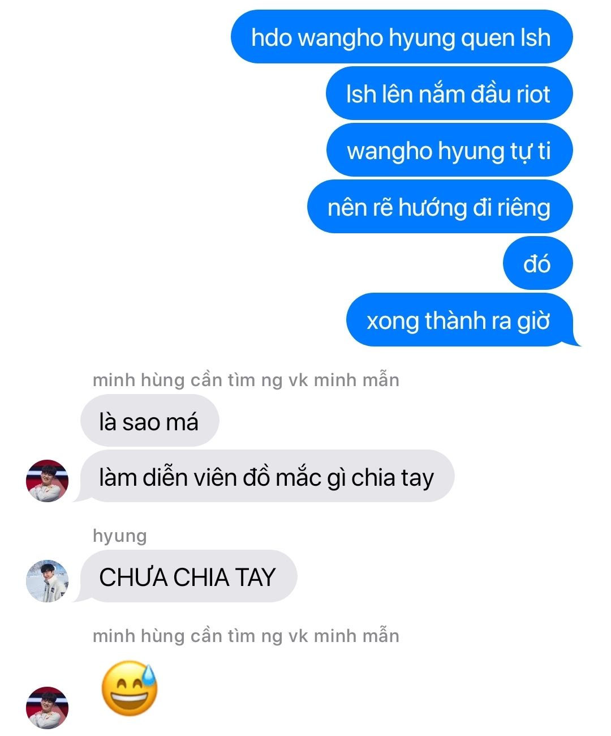Tap the "làm diễn viên đồ mắc gì chia tay" bubble

[267, 476]
